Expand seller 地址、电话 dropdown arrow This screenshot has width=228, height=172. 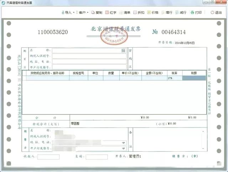123,143
